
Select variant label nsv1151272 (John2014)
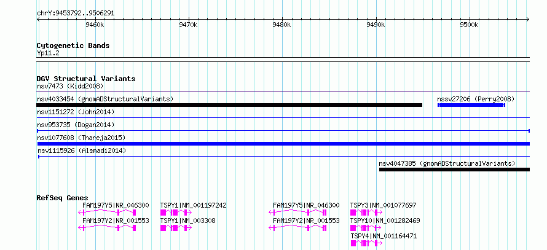coord(76,112)
